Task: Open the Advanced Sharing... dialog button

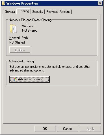Action: (29, 79)
